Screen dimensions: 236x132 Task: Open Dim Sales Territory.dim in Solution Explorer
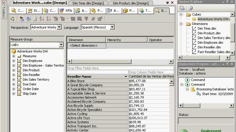point(214,38)
